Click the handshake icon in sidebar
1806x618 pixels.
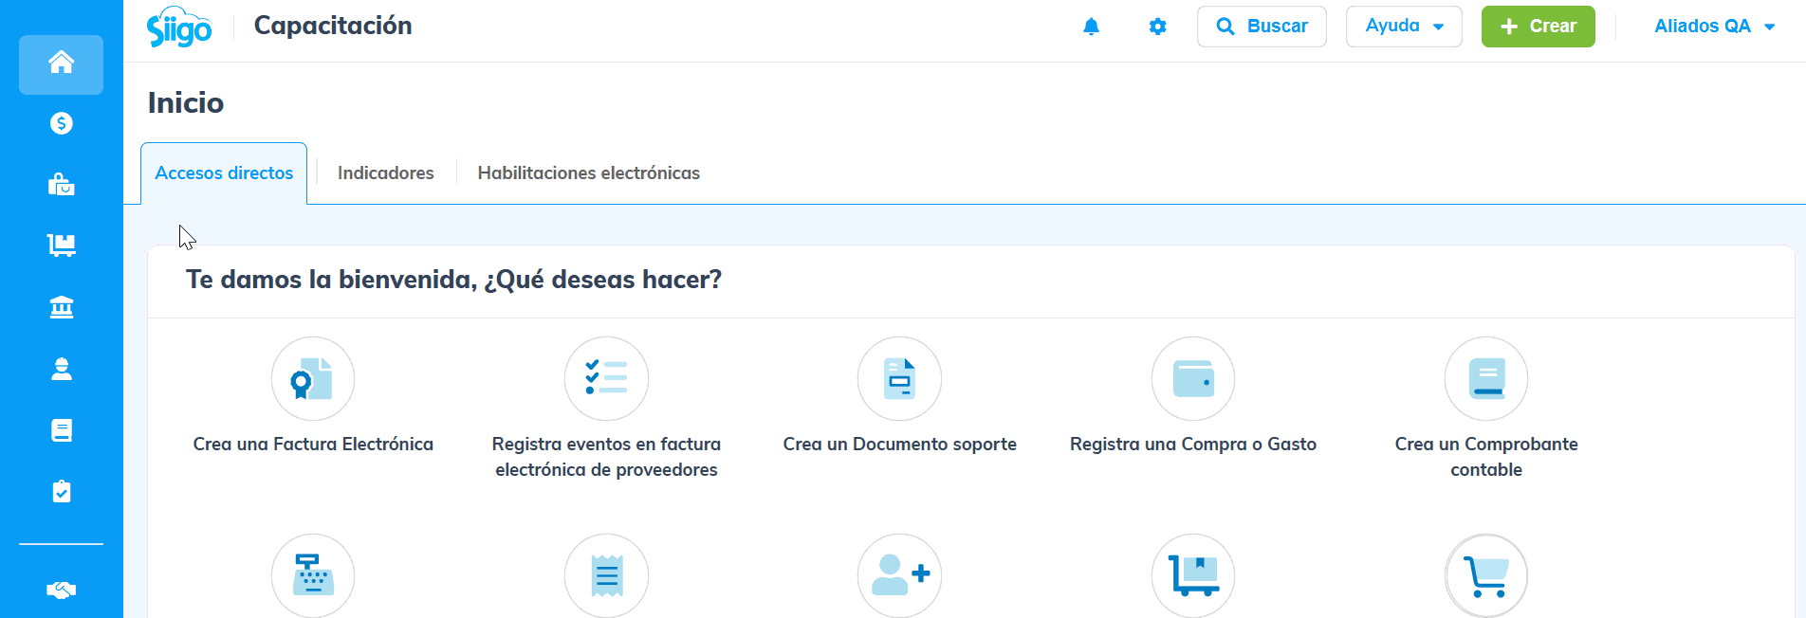coord(62,590)
